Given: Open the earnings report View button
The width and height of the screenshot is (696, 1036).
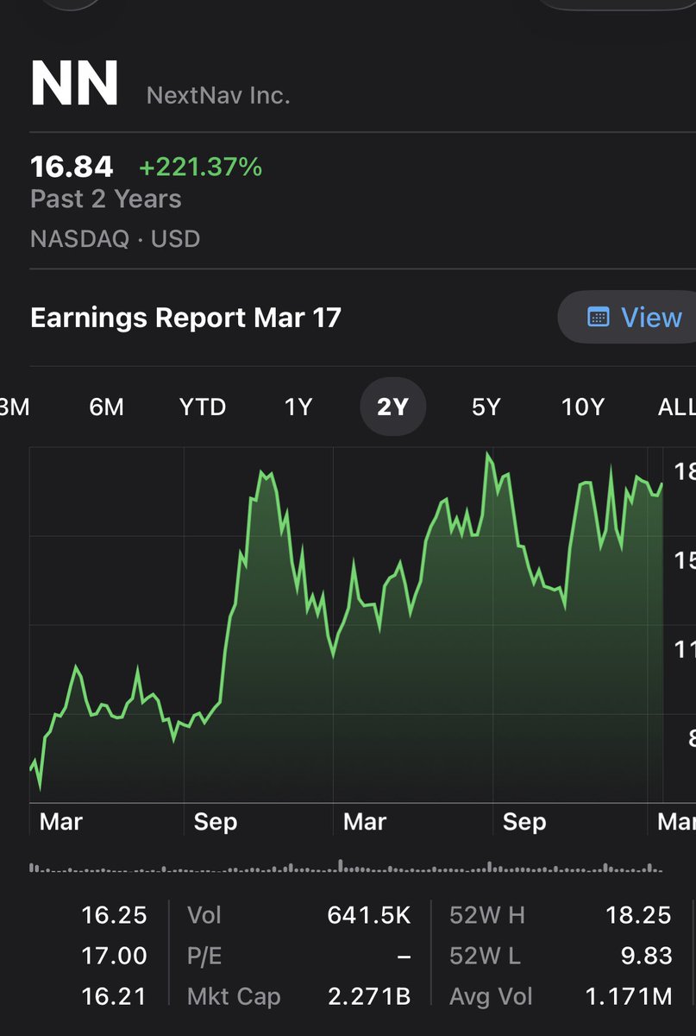Looking at the screenshot, I should pyautogui.click(x=627, y=317).
